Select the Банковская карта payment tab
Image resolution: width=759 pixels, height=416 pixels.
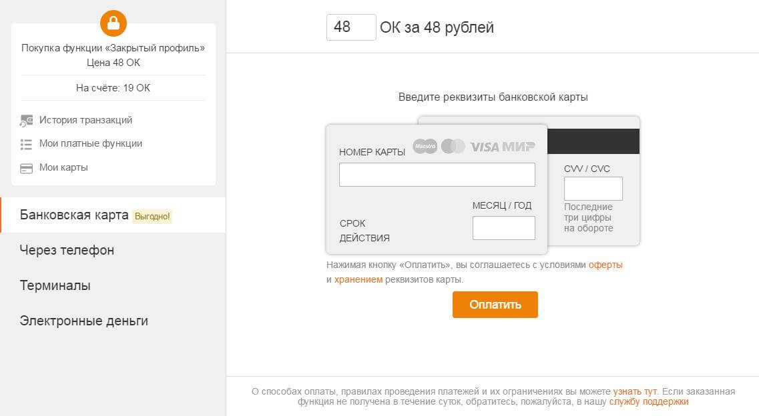pyautogui.click(x=74, y=215)
